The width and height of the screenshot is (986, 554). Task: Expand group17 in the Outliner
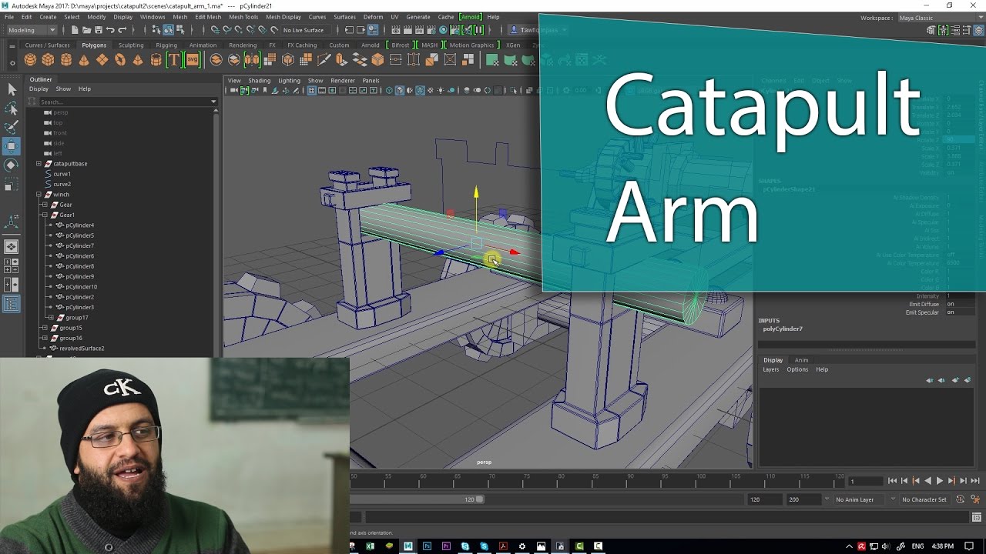click(x=51, y=317)
